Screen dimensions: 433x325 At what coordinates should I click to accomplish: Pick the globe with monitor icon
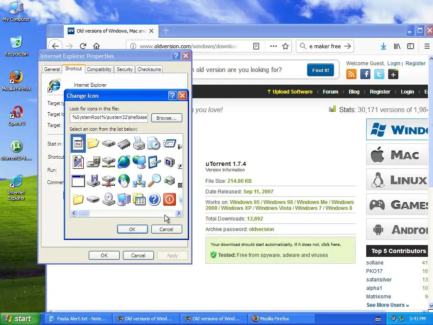[x=139, y=162]
